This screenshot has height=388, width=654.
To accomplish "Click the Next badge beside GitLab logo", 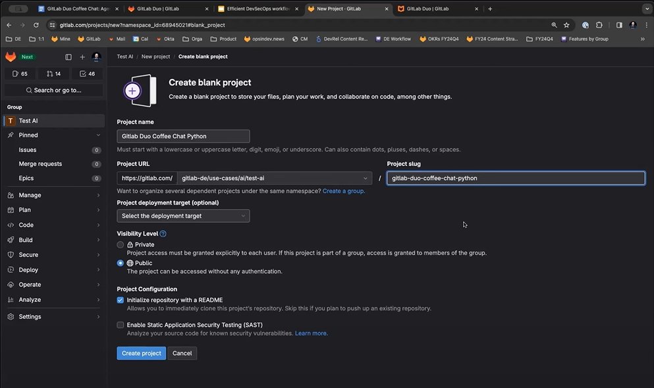I will tap(27, 57).
